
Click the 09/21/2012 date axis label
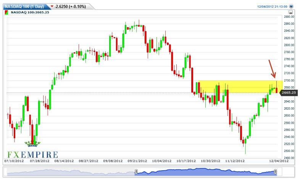click(x=137, y=161)
